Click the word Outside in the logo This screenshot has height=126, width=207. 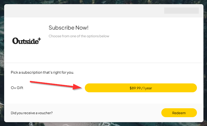(x=25, y=41)
